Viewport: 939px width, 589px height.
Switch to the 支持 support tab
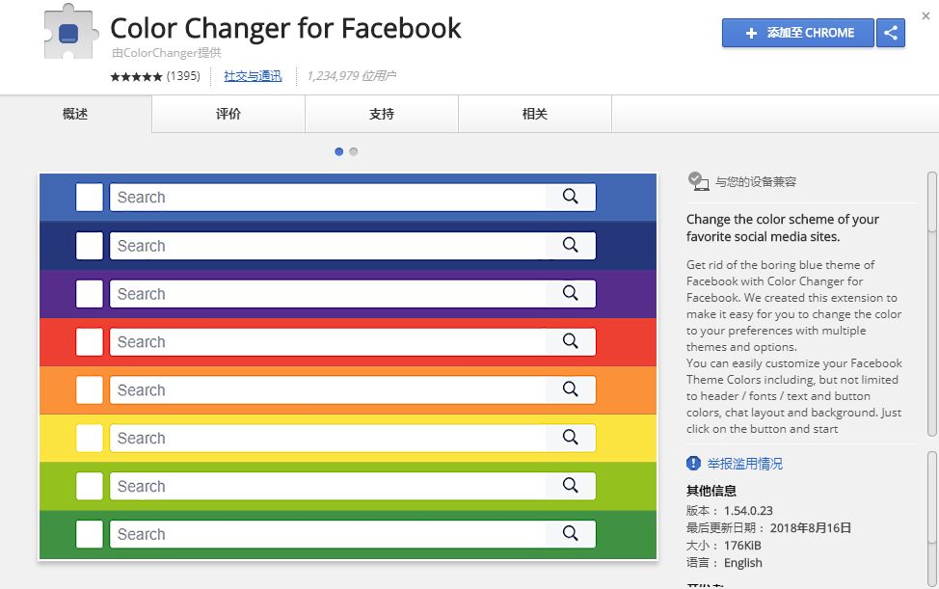coord(382,114)
